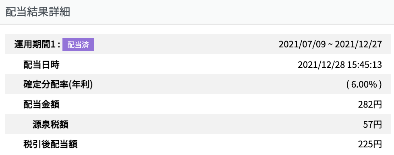Screen dimensions: 394x155
Task: Select the 225円 after-tax amount
Action: pyautogui.click(x=370, y=144)
